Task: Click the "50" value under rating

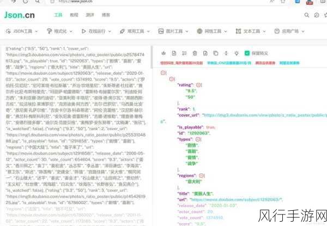Action: tap(190, 97)
